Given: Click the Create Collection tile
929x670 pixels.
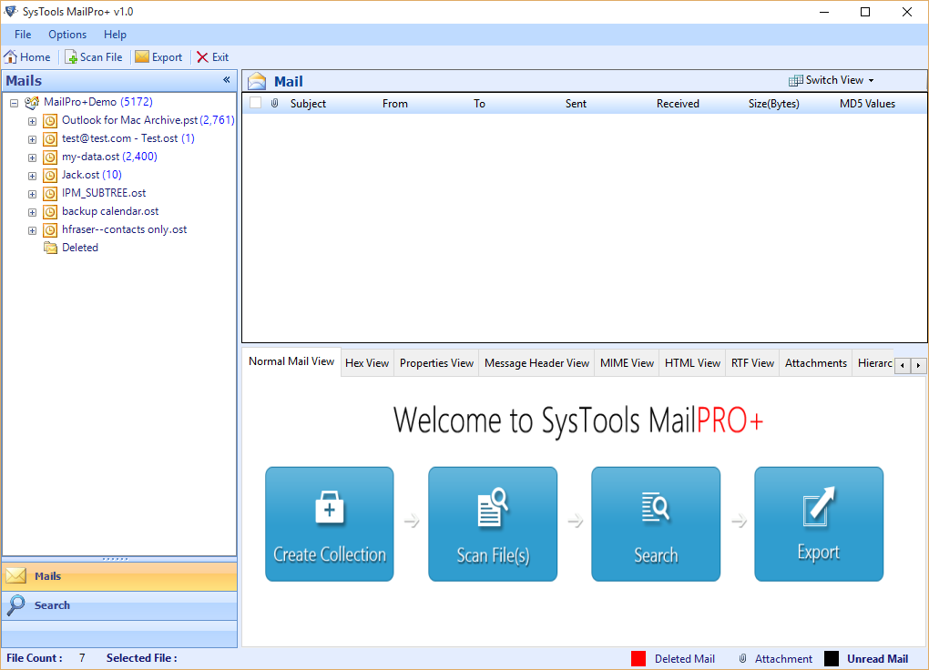Looking at the screenshot, I should click(330, 523).
